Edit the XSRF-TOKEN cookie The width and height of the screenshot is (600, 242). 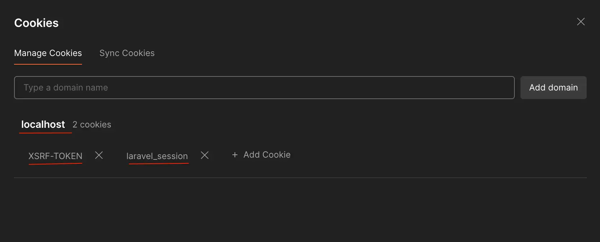55,156
